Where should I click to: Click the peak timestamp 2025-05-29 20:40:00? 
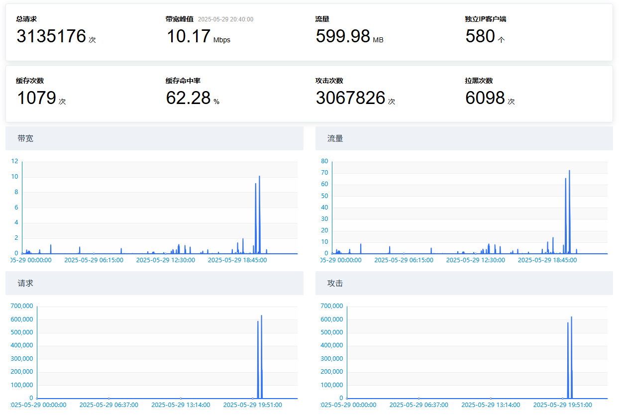225,19
